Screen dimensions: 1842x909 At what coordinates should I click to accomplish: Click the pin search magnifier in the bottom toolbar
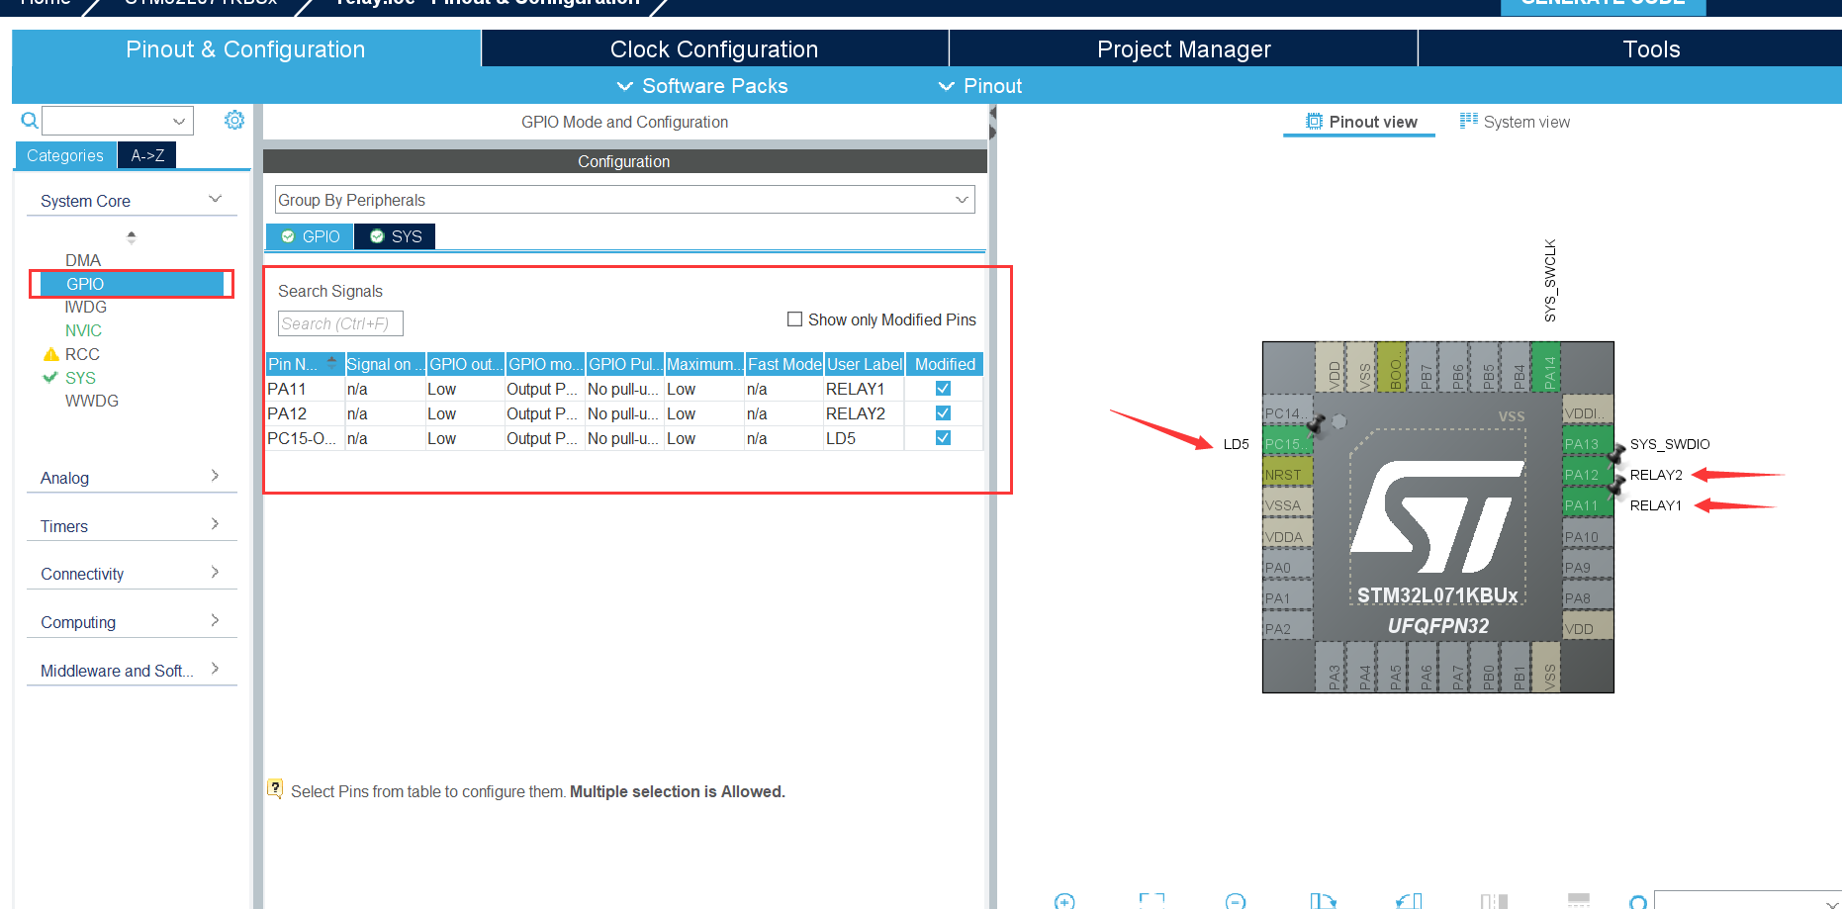click(1638, 902)
